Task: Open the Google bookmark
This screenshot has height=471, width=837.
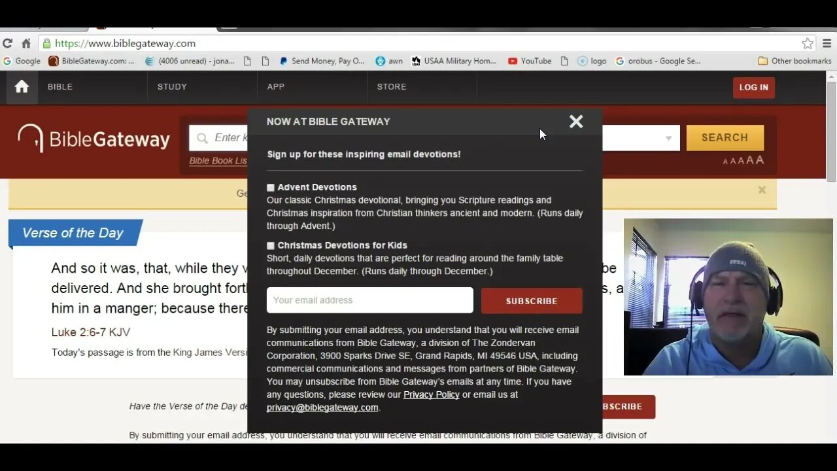Action: [22, 61]
